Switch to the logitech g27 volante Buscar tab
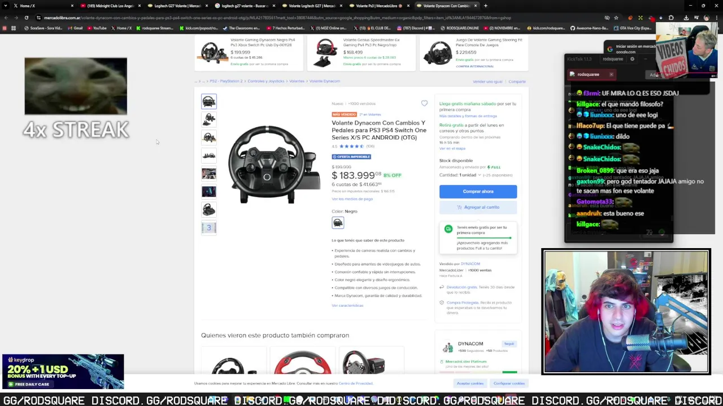 point(244,6)
